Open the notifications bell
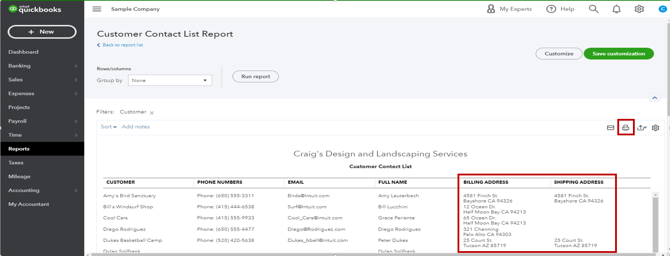 point(616,9)
